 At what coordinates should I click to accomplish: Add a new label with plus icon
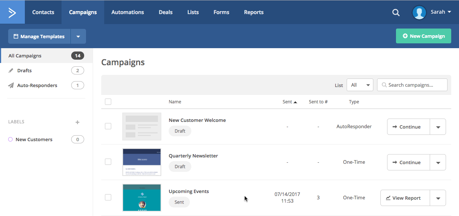pos(77,122)
